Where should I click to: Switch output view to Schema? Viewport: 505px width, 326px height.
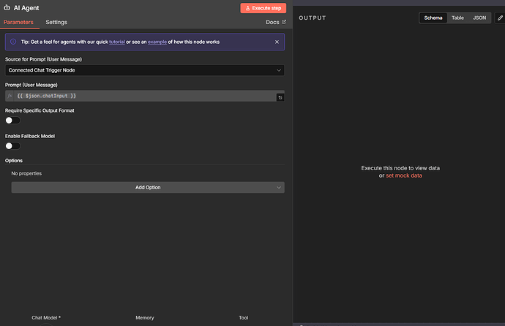coord(433,18)
